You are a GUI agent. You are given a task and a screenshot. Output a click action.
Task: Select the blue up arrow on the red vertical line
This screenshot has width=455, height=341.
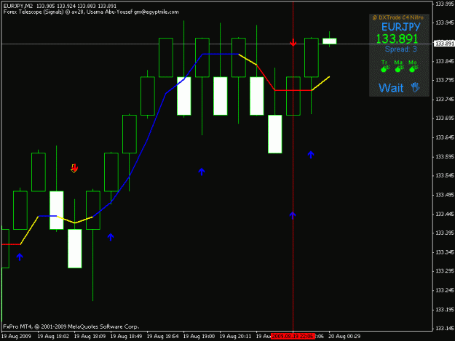point(293,215)
